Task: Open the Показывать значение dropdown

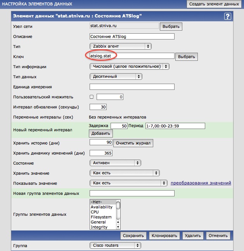Action: (128, 183)
